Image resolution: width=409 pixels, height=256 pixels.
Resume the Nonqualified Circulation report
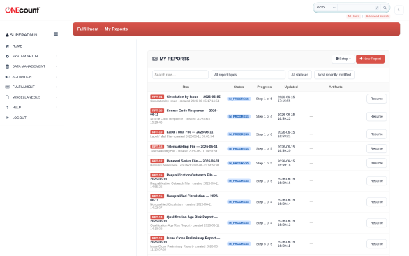point(376,202)
